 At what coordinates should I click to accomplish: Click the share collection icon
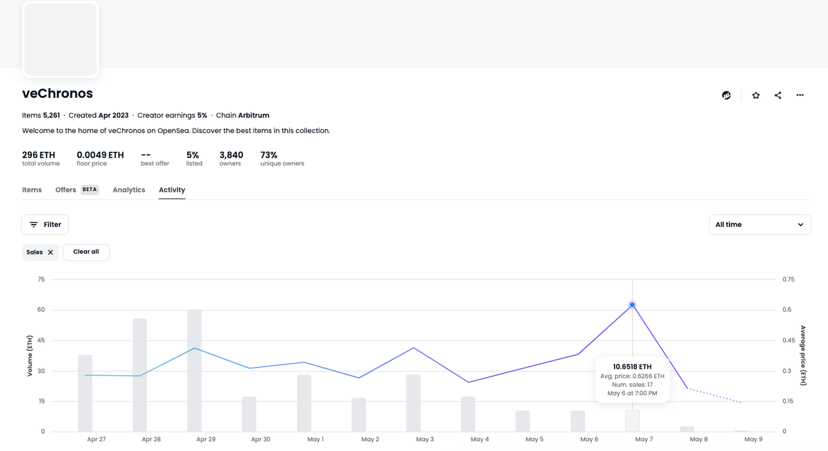pos(778,95)
